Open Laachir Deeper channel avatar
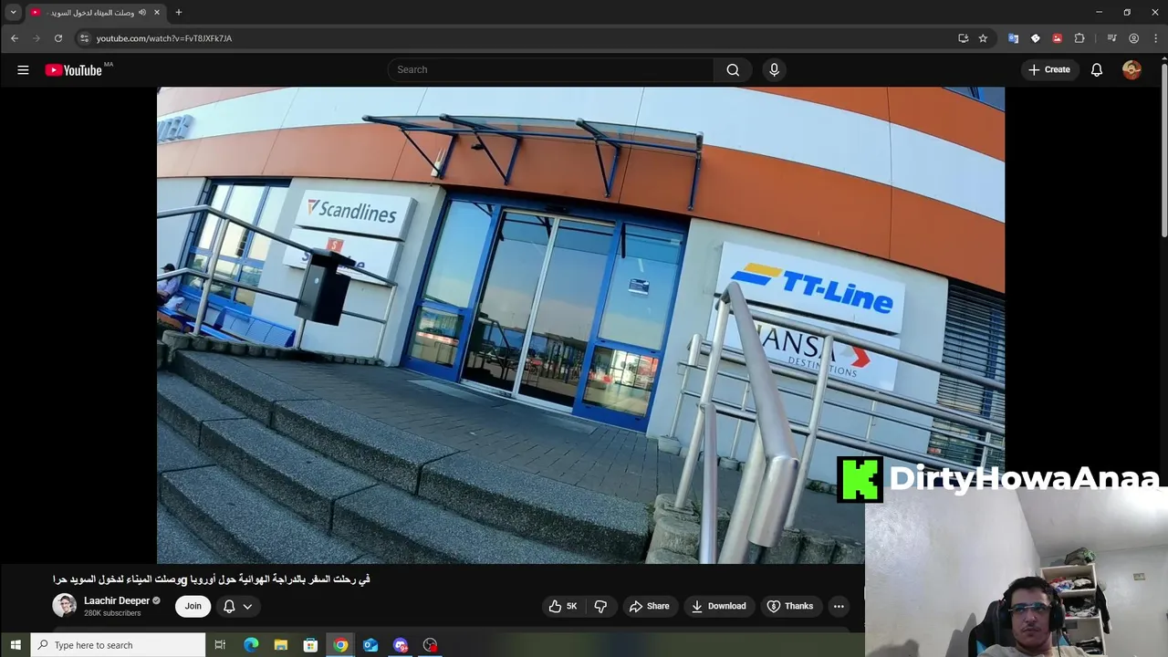This screenshot has height=657, width=1168. (x=64, y=605)
